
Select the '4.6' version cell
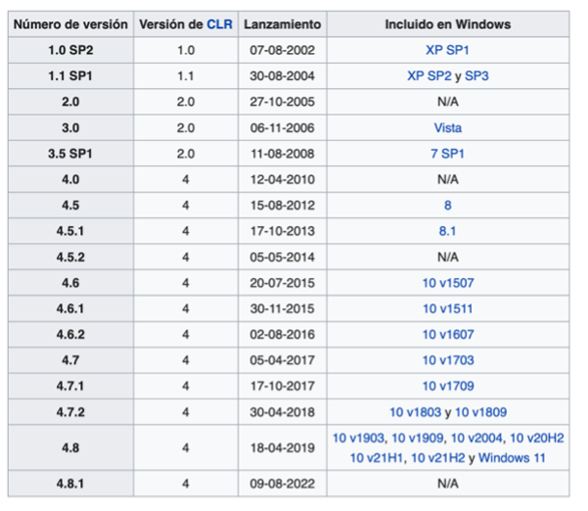click(x=70, y=283)
